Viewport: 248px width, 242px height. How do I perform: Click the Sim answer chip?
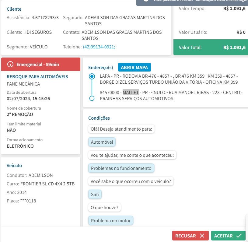pyautogui.click(x=95, y=194)
